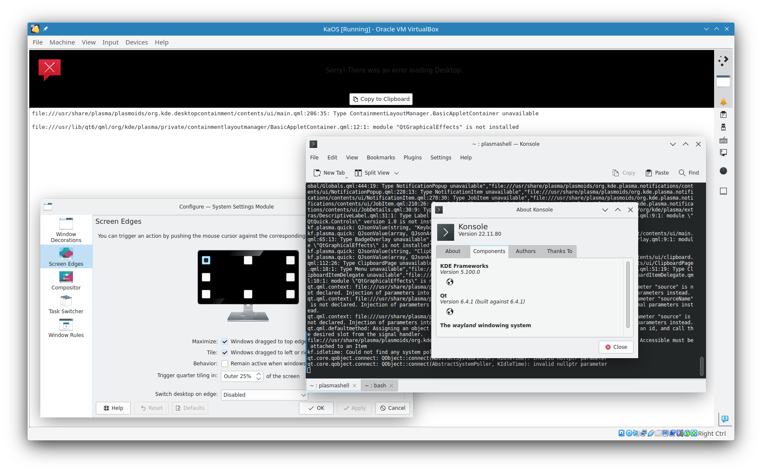762x473 pixels.
Task: Click the VirtualBox USB status icon
Action: pyautogui.click(x=651, y=433)
